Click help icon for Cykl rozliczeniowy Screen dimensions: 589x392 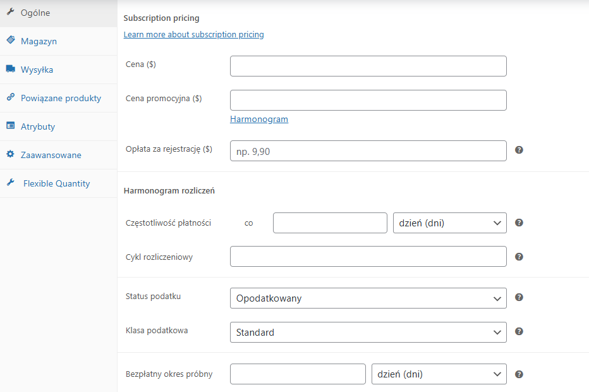[519, 257]
